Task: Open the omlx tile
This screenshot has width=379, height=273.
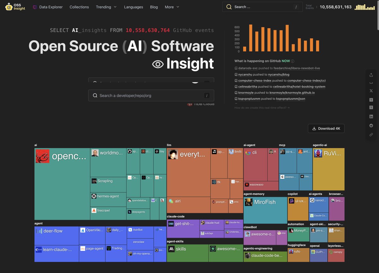Action: click(x=236, y=206)
